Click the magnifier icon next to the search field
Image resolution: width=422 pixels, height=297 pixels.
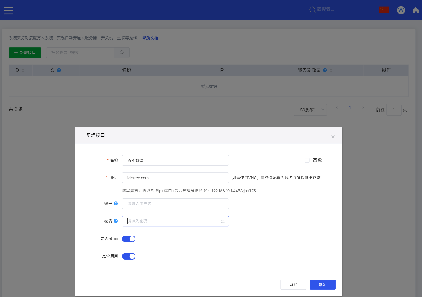coord(122,52)
